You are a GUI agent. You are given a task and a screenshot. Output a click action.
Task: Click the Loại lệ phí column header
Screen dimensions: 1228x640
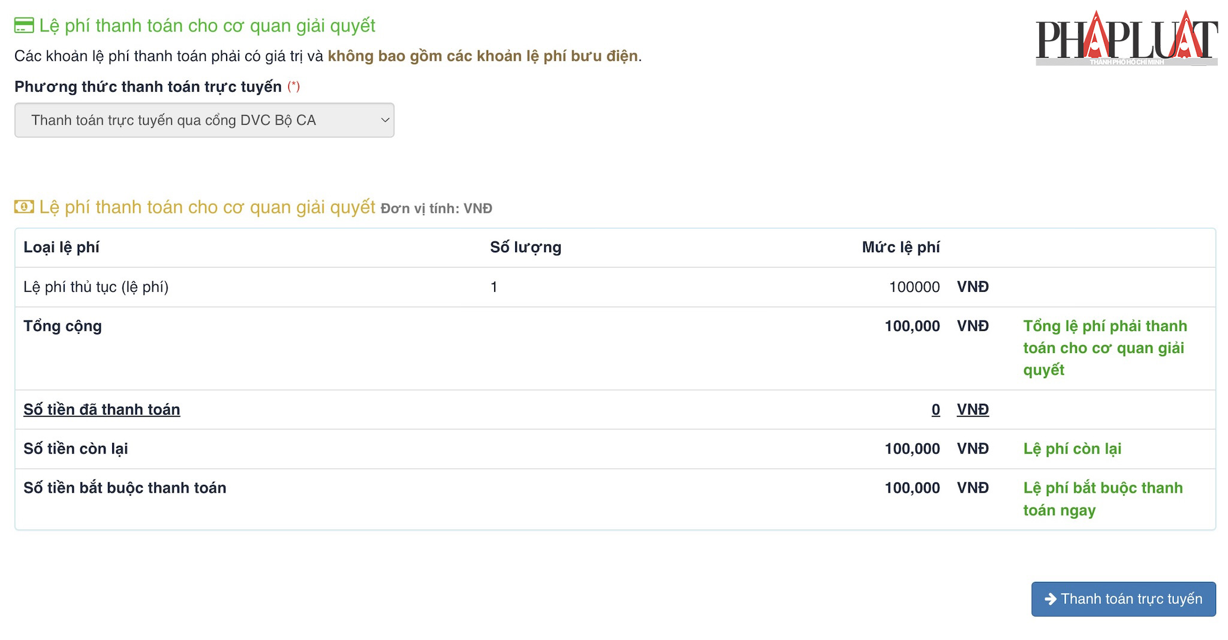click(61, 247)
